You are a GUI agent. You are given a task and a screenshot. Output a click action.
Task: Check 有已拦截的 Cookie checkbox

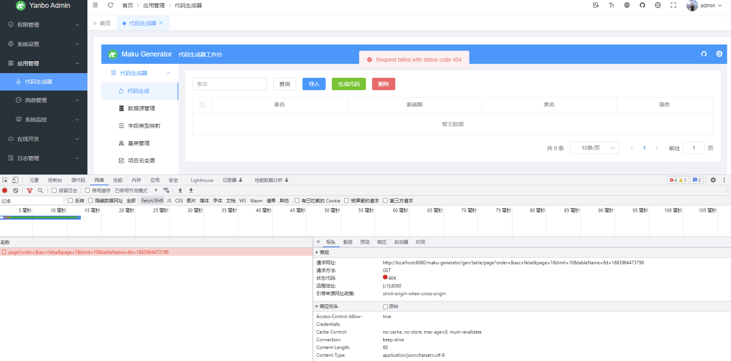coord(297,200)
